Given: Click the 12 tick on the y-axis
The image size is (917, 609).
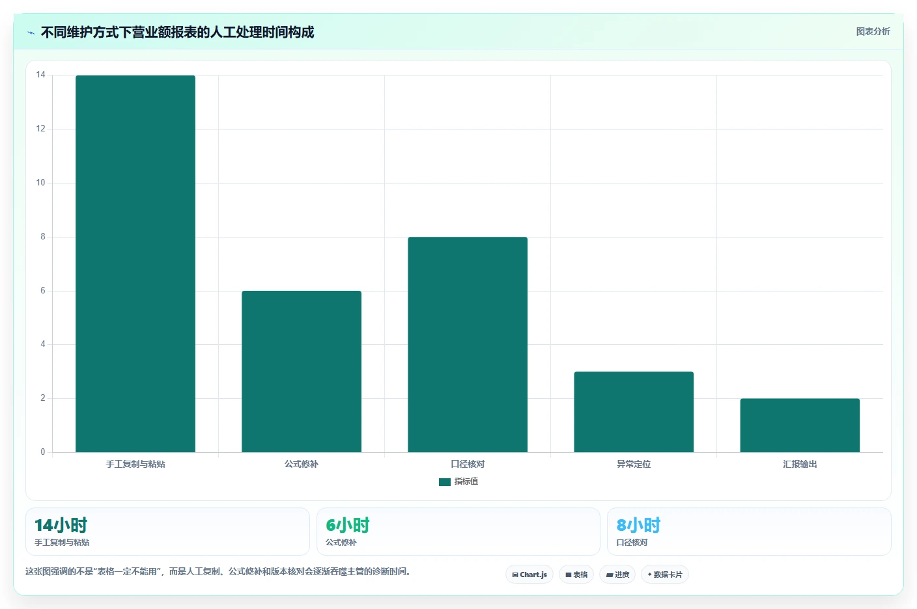Looking at the screenshot, I should tap(41, 129).
